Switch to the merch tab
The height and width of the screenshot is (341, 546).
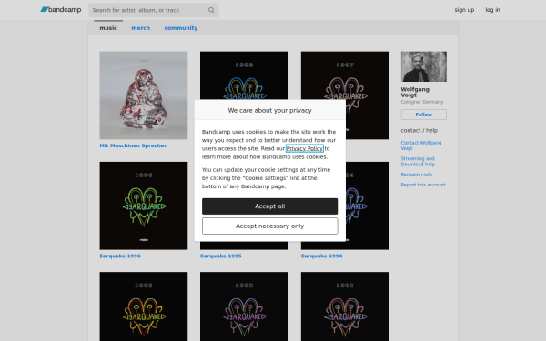[141, 28]
